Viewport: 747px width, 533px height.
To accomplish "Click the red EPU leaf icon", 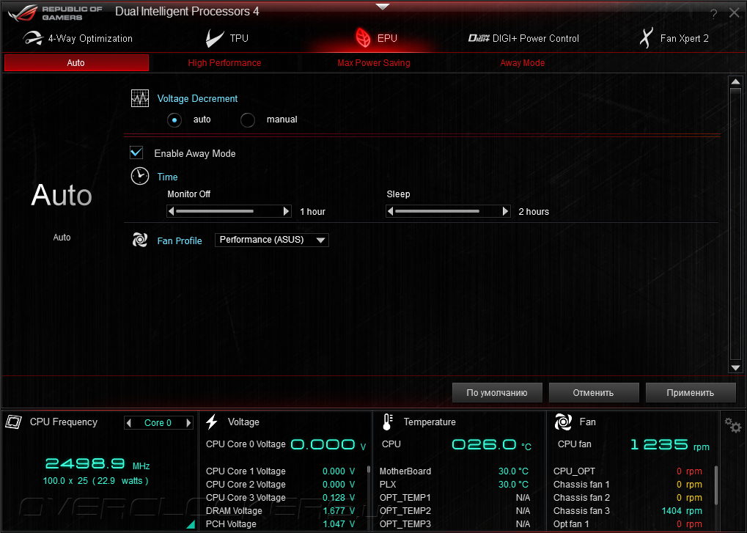I will 363,37.
